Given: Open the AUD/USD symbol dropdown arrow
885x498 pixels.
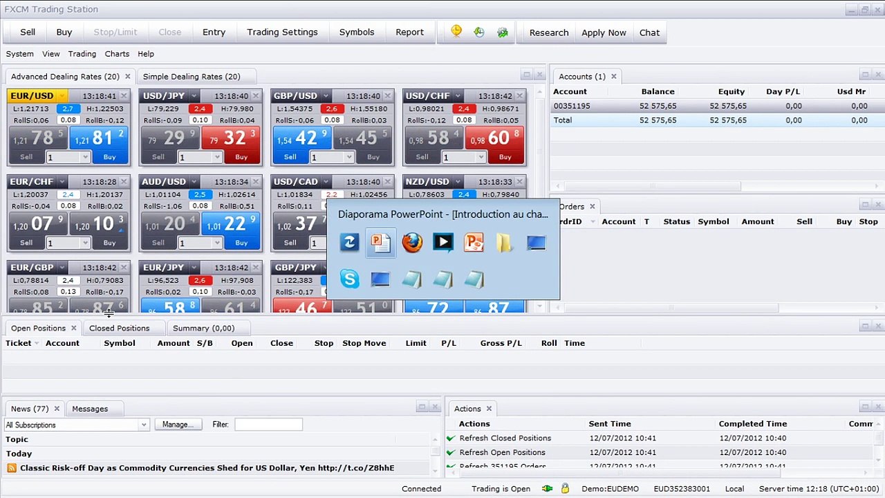Looking at the screenshot, I should pos(194,182).
